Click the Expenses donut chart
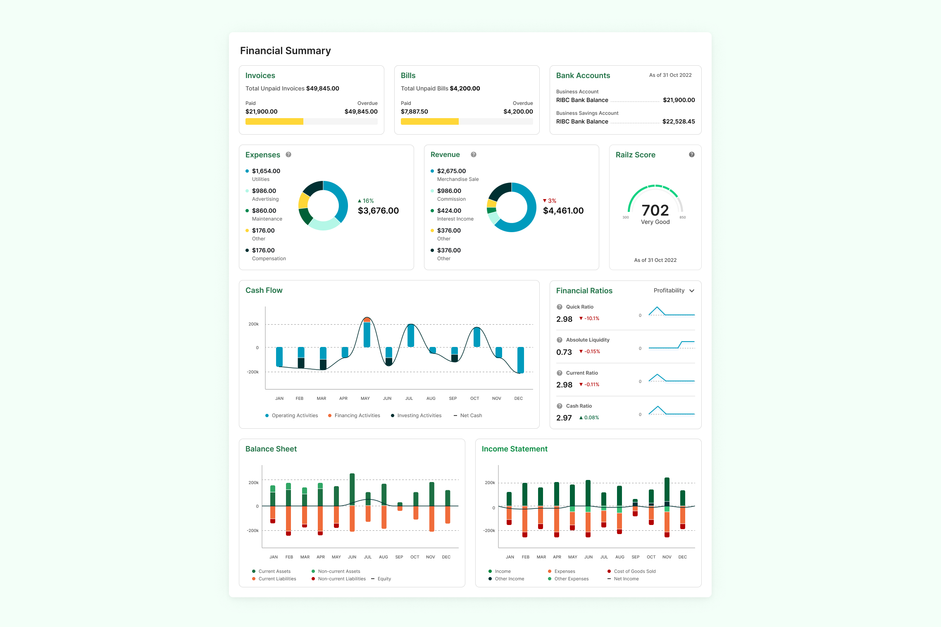This screenshot has height=627, width=941. 323,205
